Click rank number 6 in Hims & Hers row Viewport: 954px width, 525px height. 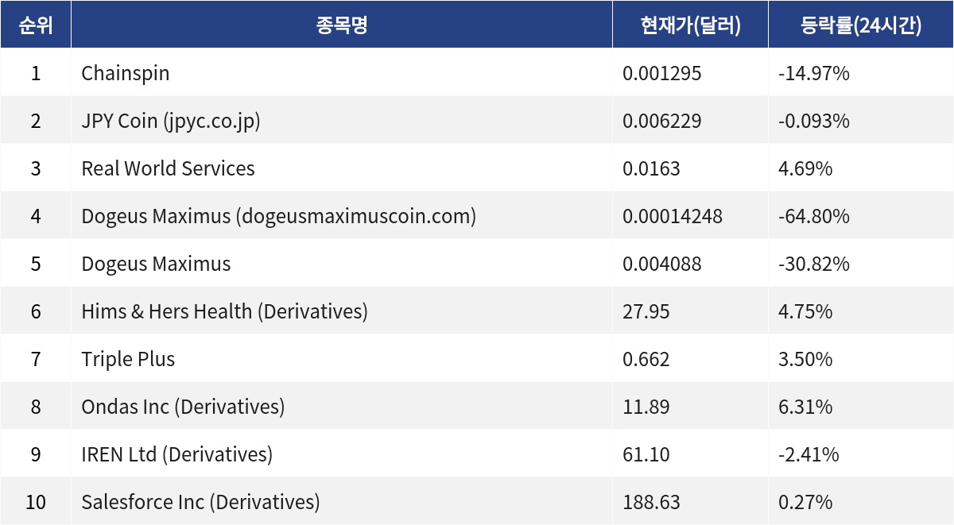(x=36, y=311)
